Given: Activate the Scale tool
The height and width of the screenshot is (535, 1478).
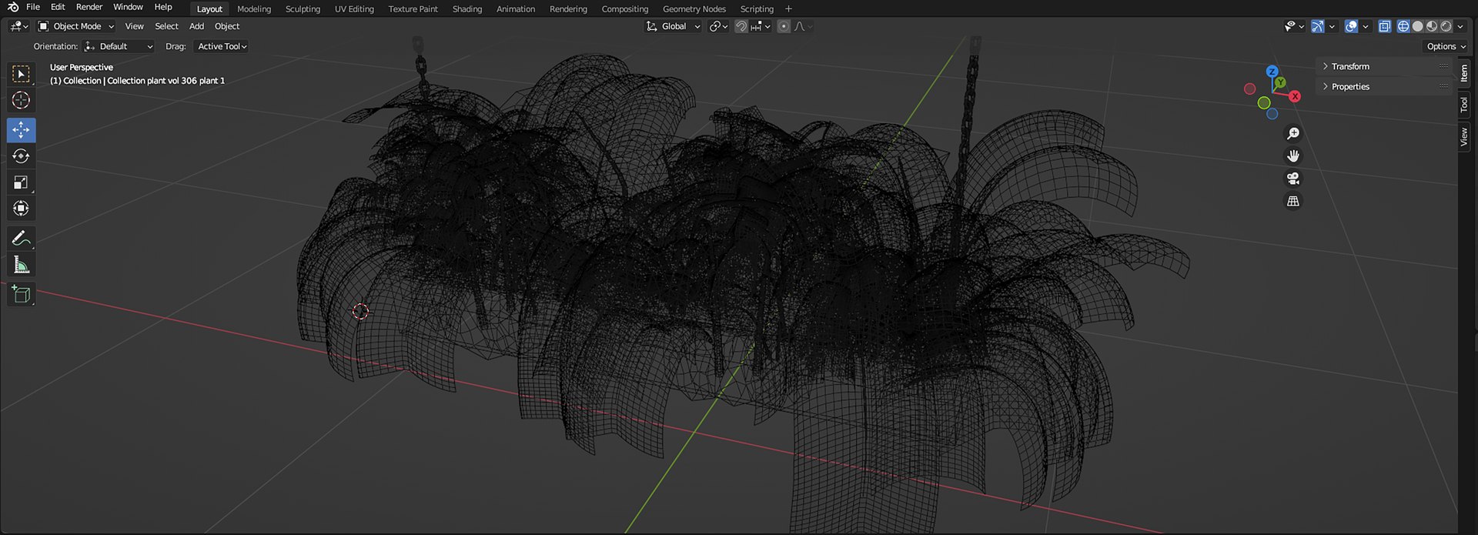Looking at the screenshot, I should coord(21,182).
